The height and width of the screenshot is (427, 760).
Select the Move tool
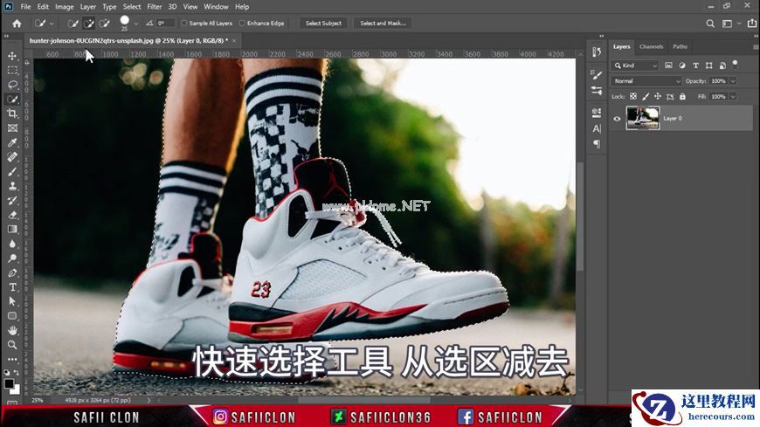point(12,56)
